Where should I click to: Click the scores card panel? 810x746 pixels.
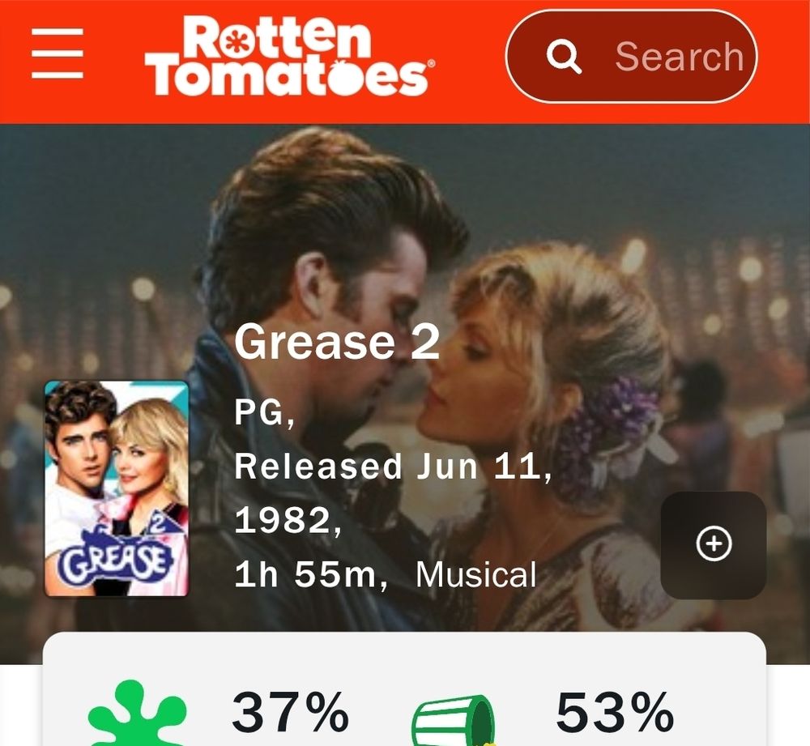[404, 689]
